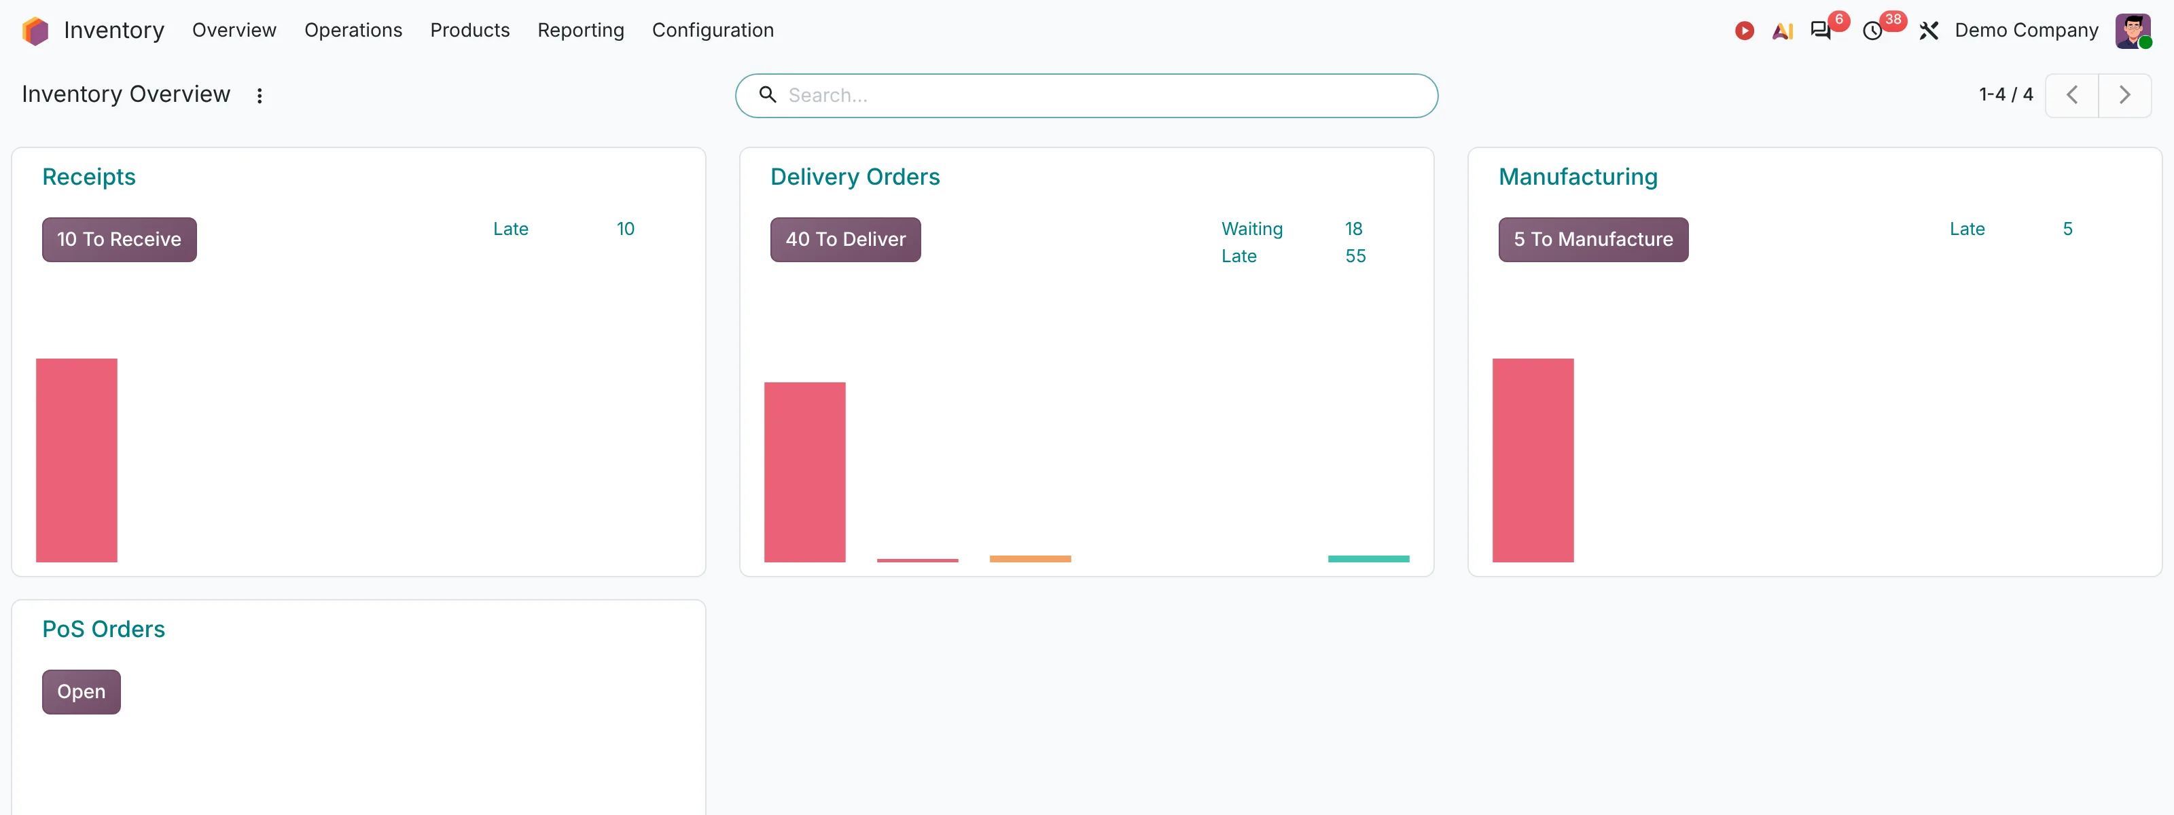
Task: Click 10 To Receive button
Action: (119, 240)
